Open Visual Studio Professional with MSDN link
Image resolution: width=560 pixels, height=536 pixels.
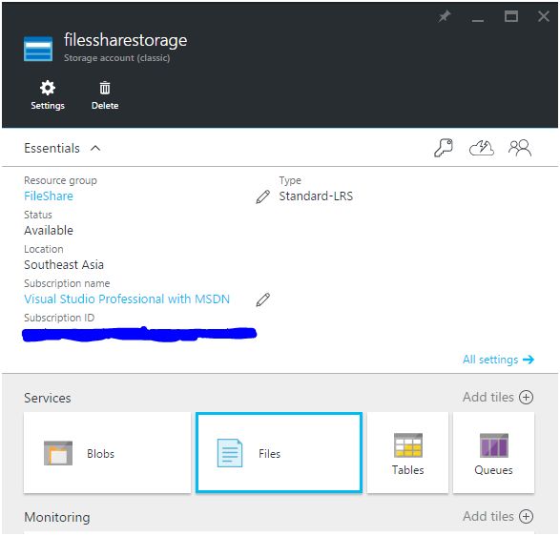[x=127, y=299]
